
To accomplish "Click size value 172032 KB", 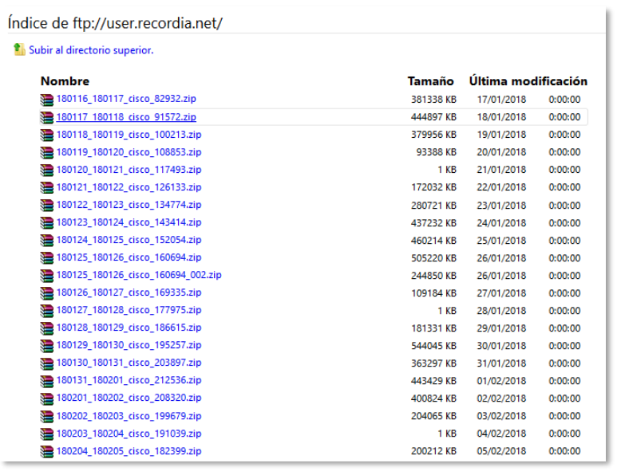I will point(433,187).
